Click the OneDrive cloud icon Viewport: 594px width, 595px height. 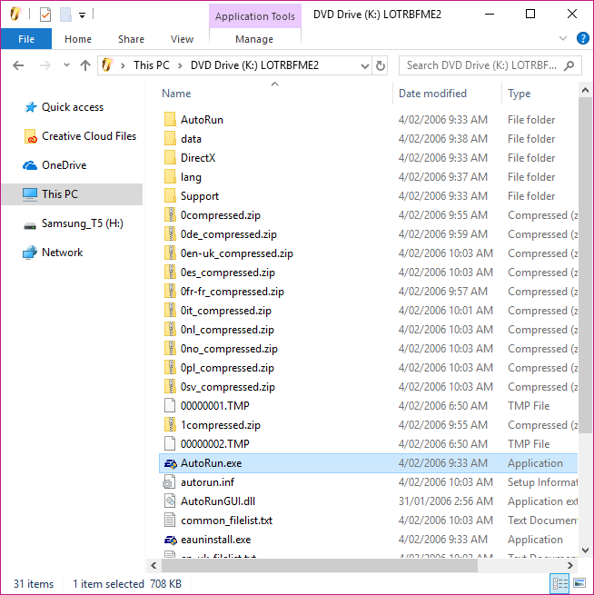(x=30, y=165)
